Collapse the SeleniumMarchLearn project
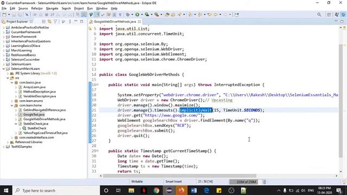The width and height of the screenshot is (347, 195). pos(4,69)
